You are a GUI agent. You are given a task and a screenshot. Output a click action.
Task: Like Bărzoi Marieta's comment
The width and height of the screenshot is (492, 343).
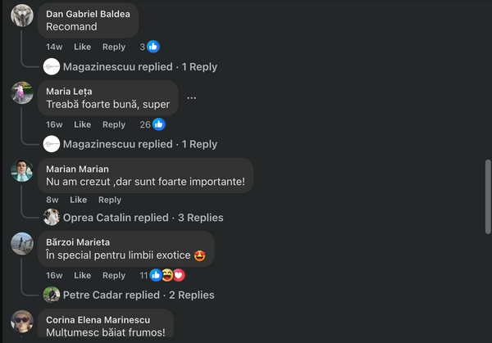pyautogui.click(x=82, y=275)
